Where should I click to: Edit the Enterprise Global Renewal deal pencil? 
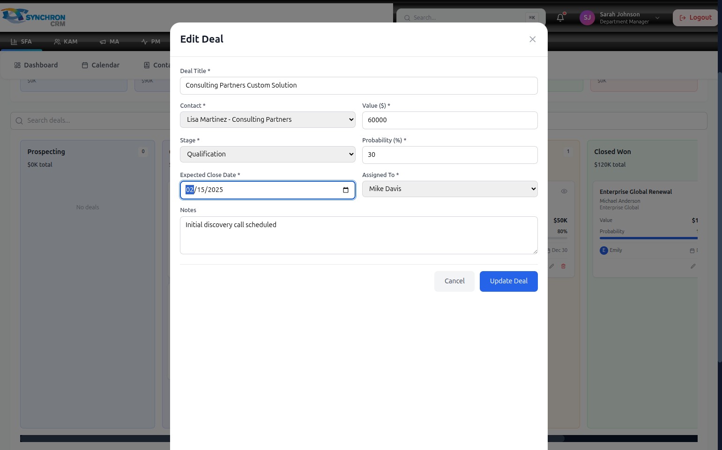pyautogui.click(x=693, y=266)
